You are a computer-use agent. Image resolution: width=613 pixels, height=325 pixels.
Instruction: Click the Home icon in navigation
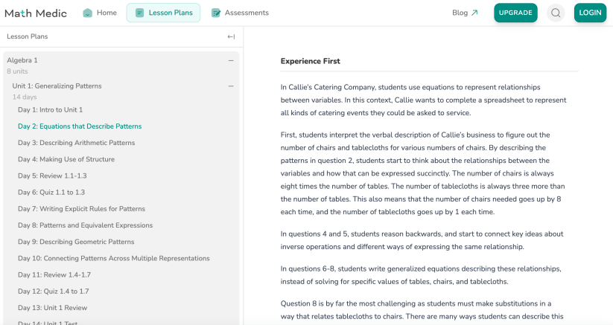coord(88,13)
